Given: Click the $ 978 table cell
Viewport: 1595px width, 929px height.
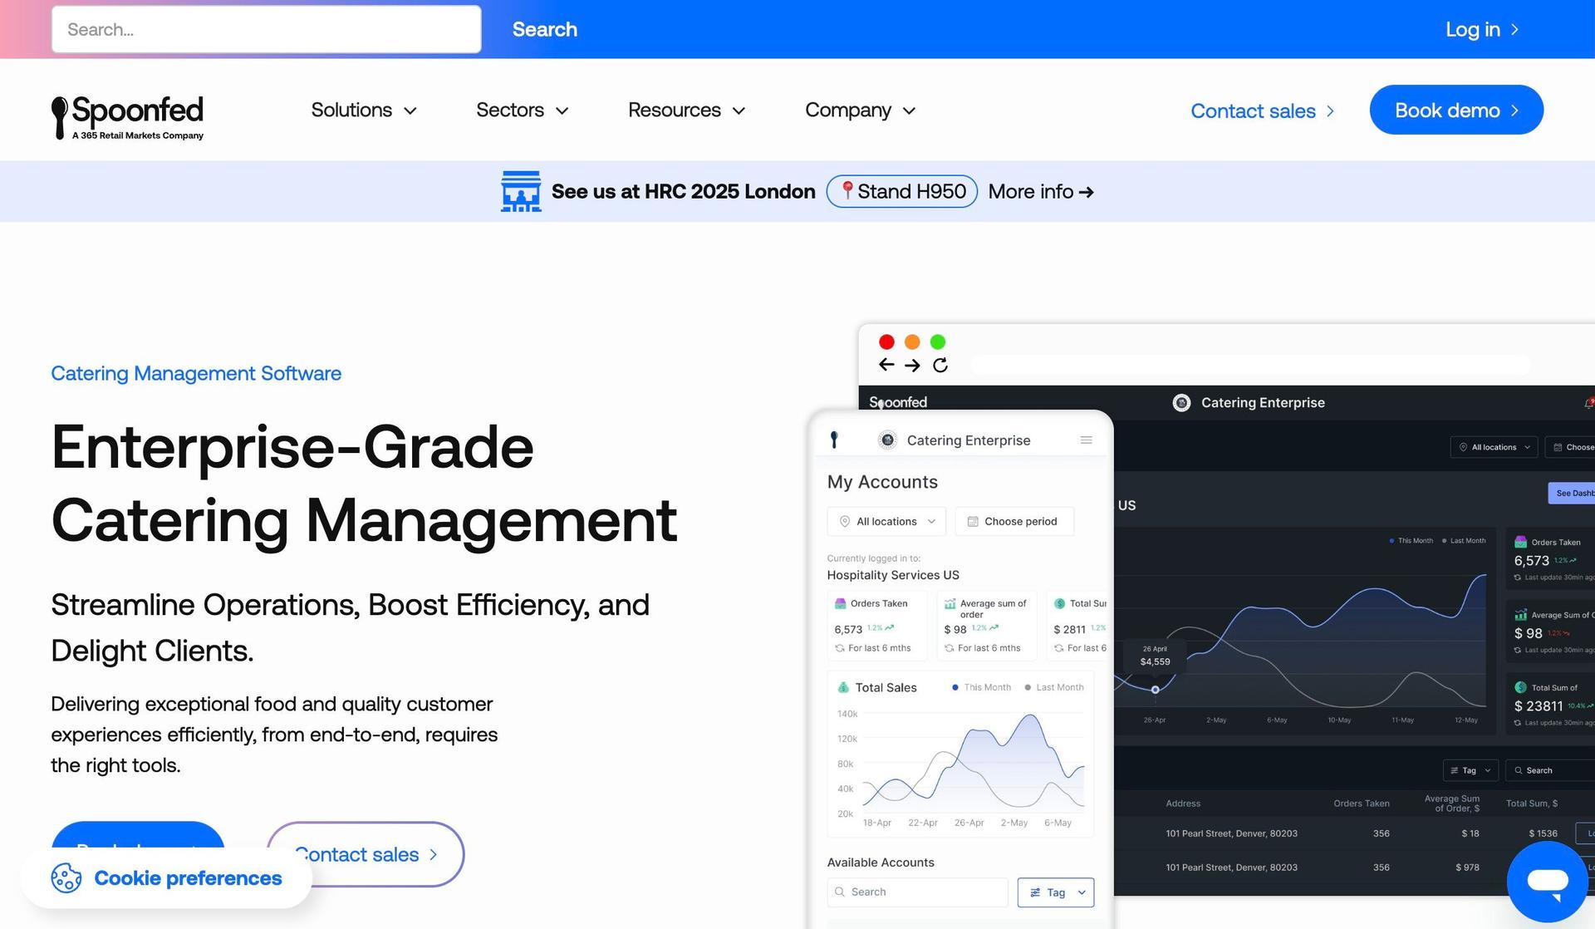Looking at the screenshot, I should (x=1467, y=868).
